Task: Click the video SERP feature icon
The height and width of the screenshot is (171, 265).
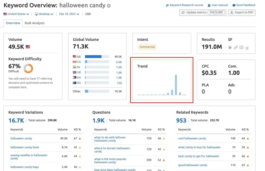Action: pyautogui.click(x=241, y=48)
